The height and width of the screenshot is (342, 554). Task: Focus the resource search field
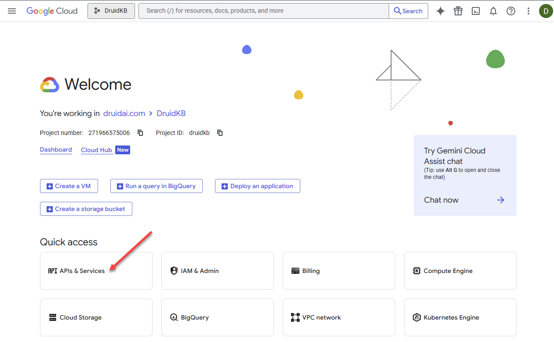click(264, 11)
